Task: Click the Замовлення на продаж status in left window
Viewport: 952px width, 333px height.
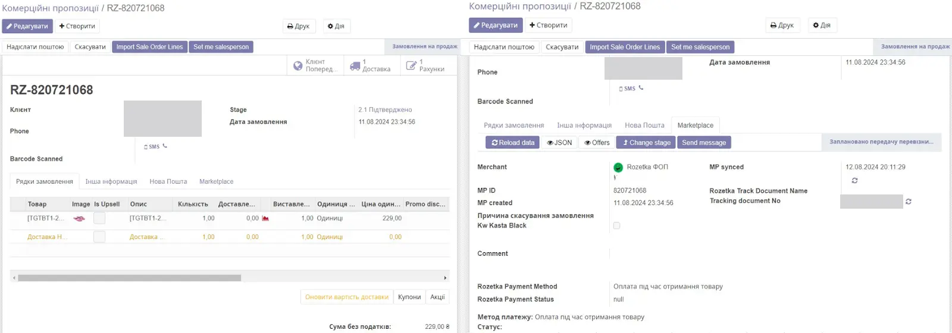Action: coord(425,46)
